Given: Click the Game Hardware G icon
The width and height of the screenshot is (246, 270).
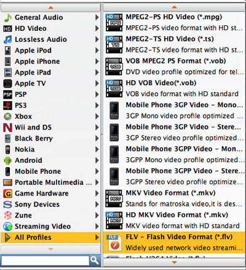Looking at the screenshot, I should (x=7, y=194).
